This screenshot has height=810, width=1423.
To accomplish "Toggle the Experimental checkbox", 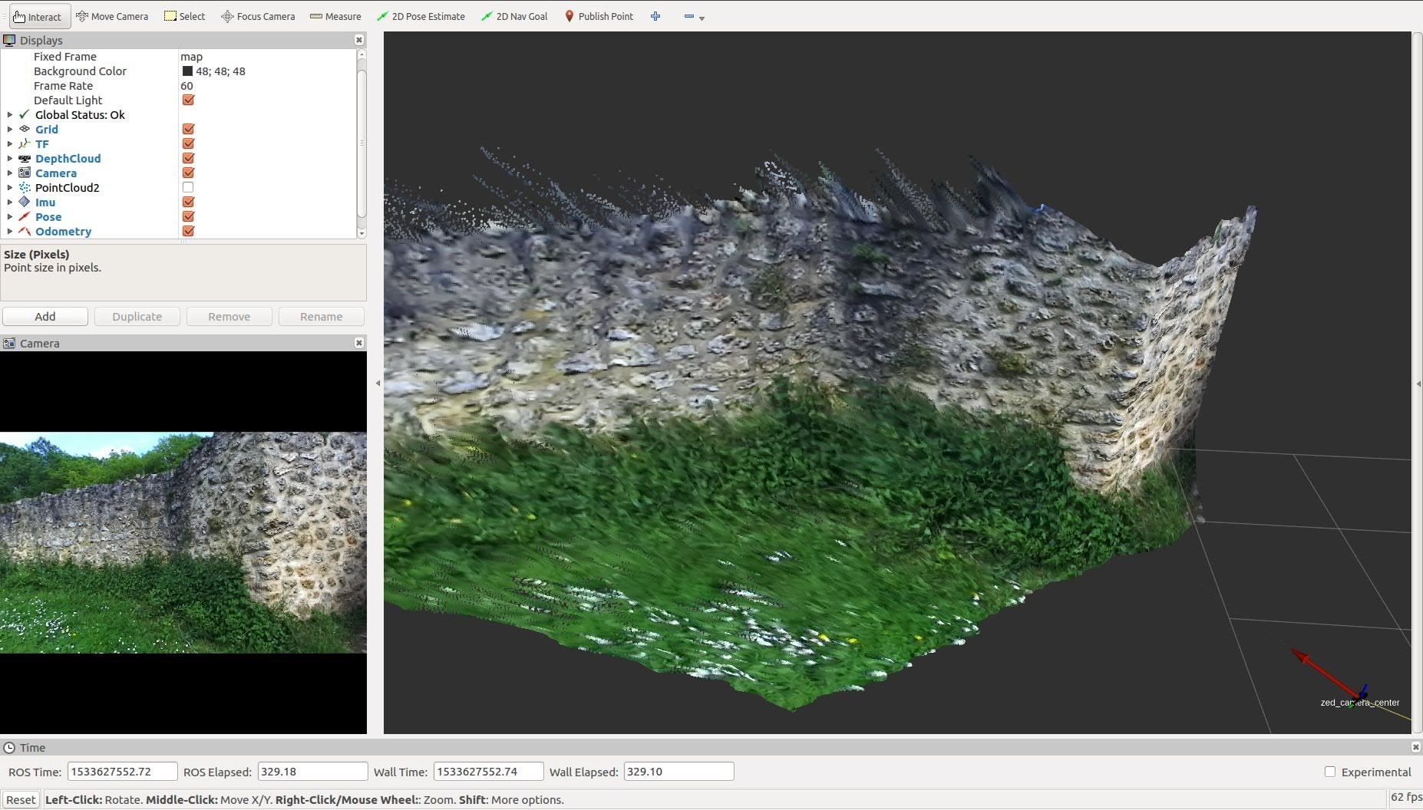I will pos(1330,772).
